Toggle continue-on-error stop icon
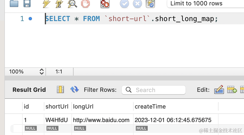This screenshot has height=135, width=244. [105, 4]
